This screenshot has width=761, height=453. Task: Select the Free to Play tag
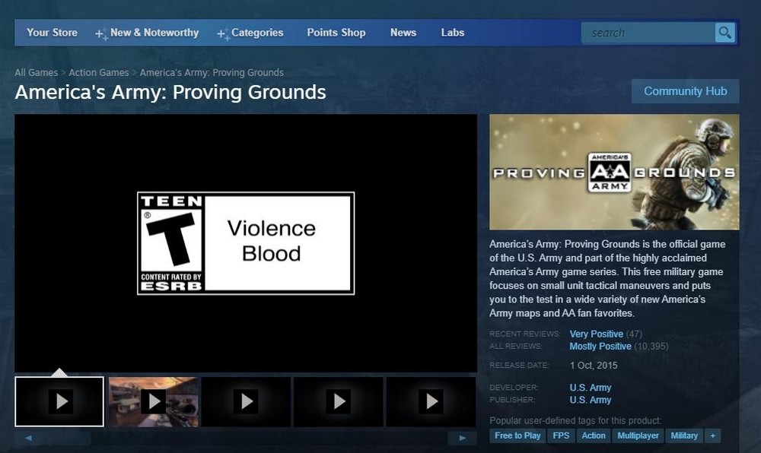[x=517, y=436]
